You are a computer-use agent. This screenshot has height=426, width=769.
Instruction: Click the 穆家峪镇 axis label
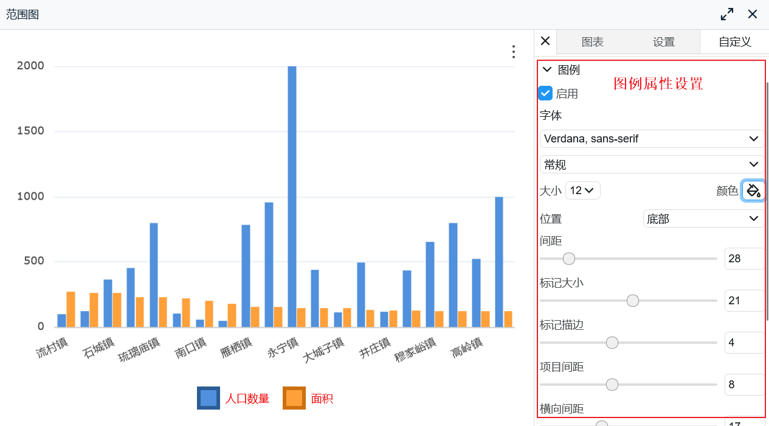click(416, 350)
